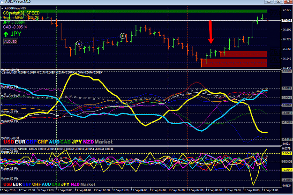Click price axis label 76.660
Viewport: 293px width, 195px height.
click(x=287, y=49)
